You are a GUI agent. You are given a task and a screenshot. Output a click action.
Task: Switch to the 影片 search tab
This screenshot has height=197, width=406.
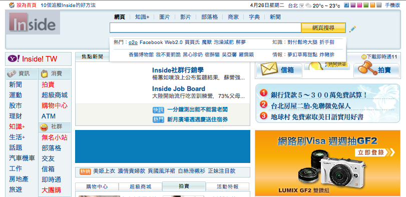coord(186,17)
